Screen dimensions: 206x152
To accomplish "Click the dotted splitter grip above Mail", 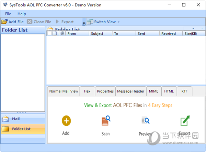I will [x=21, y=113].
